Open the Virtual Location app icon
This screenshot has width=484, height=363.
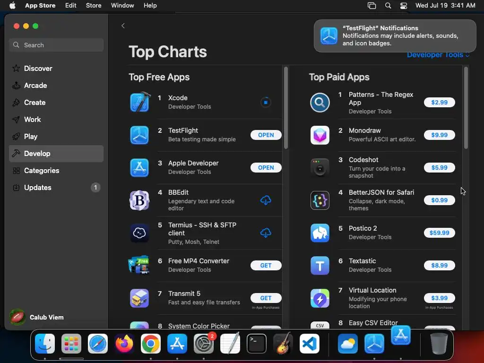coord(320,298)
